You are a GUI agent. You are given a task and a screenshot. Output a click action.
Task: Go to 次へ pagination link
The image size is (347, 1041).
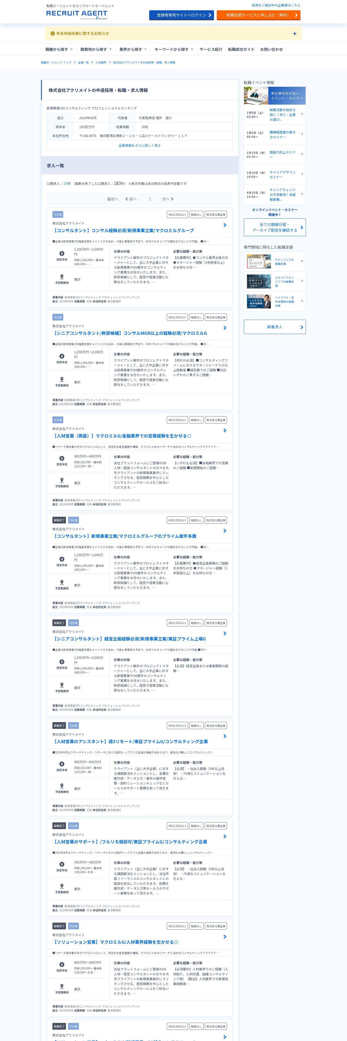(x=168, y=199)
